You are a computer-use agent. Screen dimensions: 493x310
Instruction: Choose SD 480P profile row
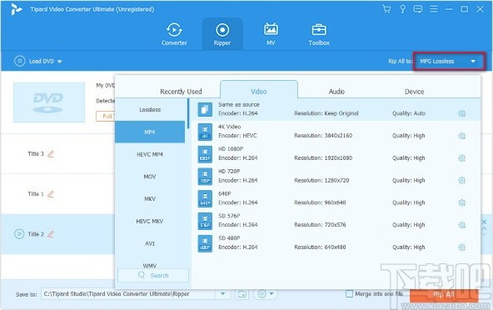pyautogui.click(x=336, y=243)
